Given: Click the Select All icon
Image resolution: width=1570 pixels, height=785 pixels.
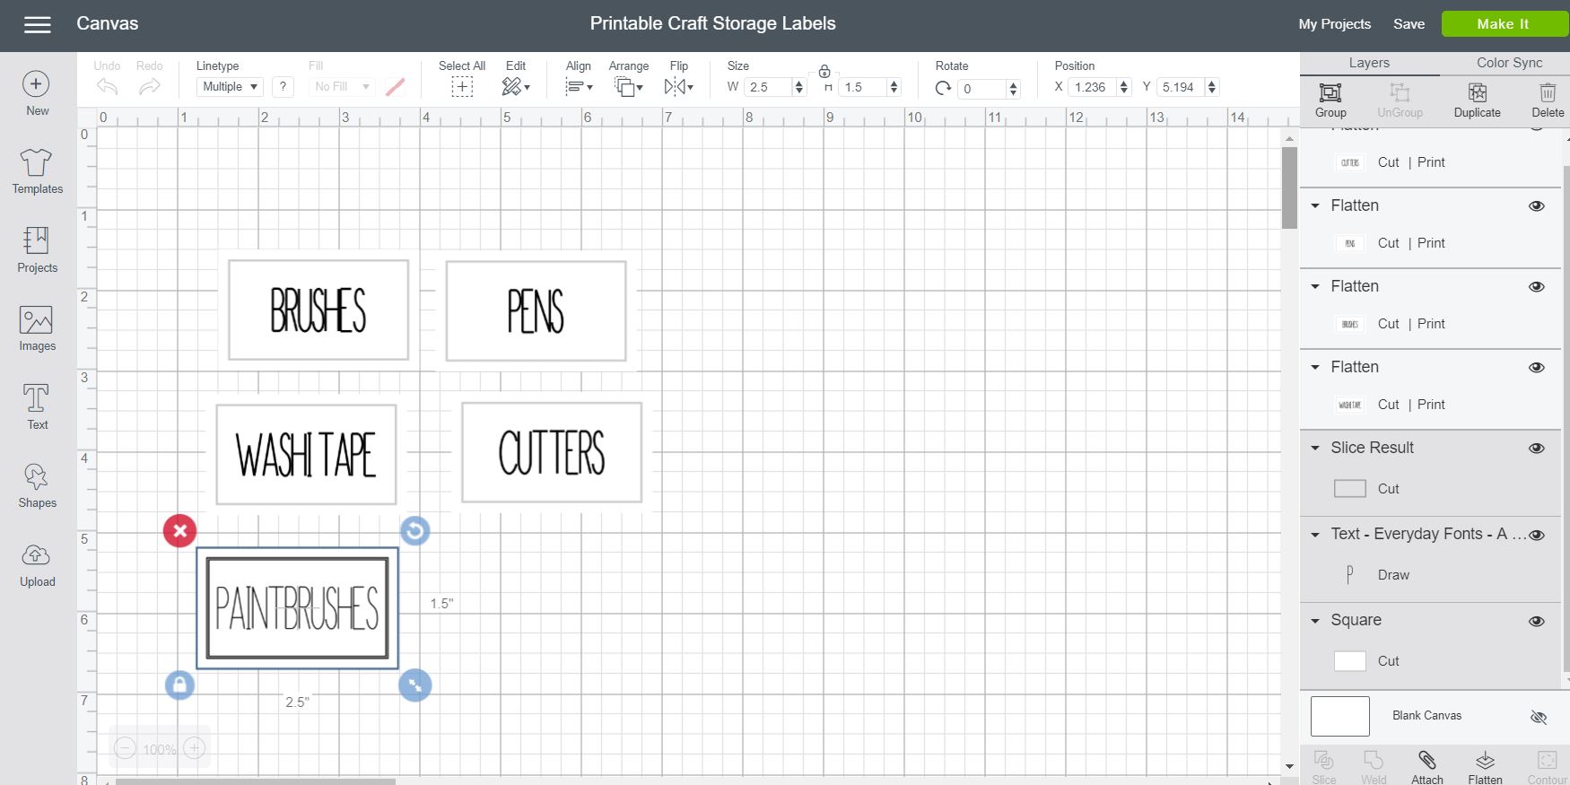Looking at the screenshot, I should 462,86.
